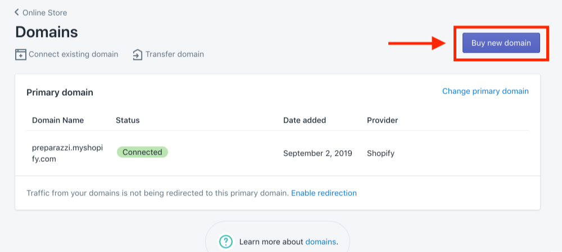562x252 pixels.
Task: Click the Domain Name column header
Action: coord(58,120)
